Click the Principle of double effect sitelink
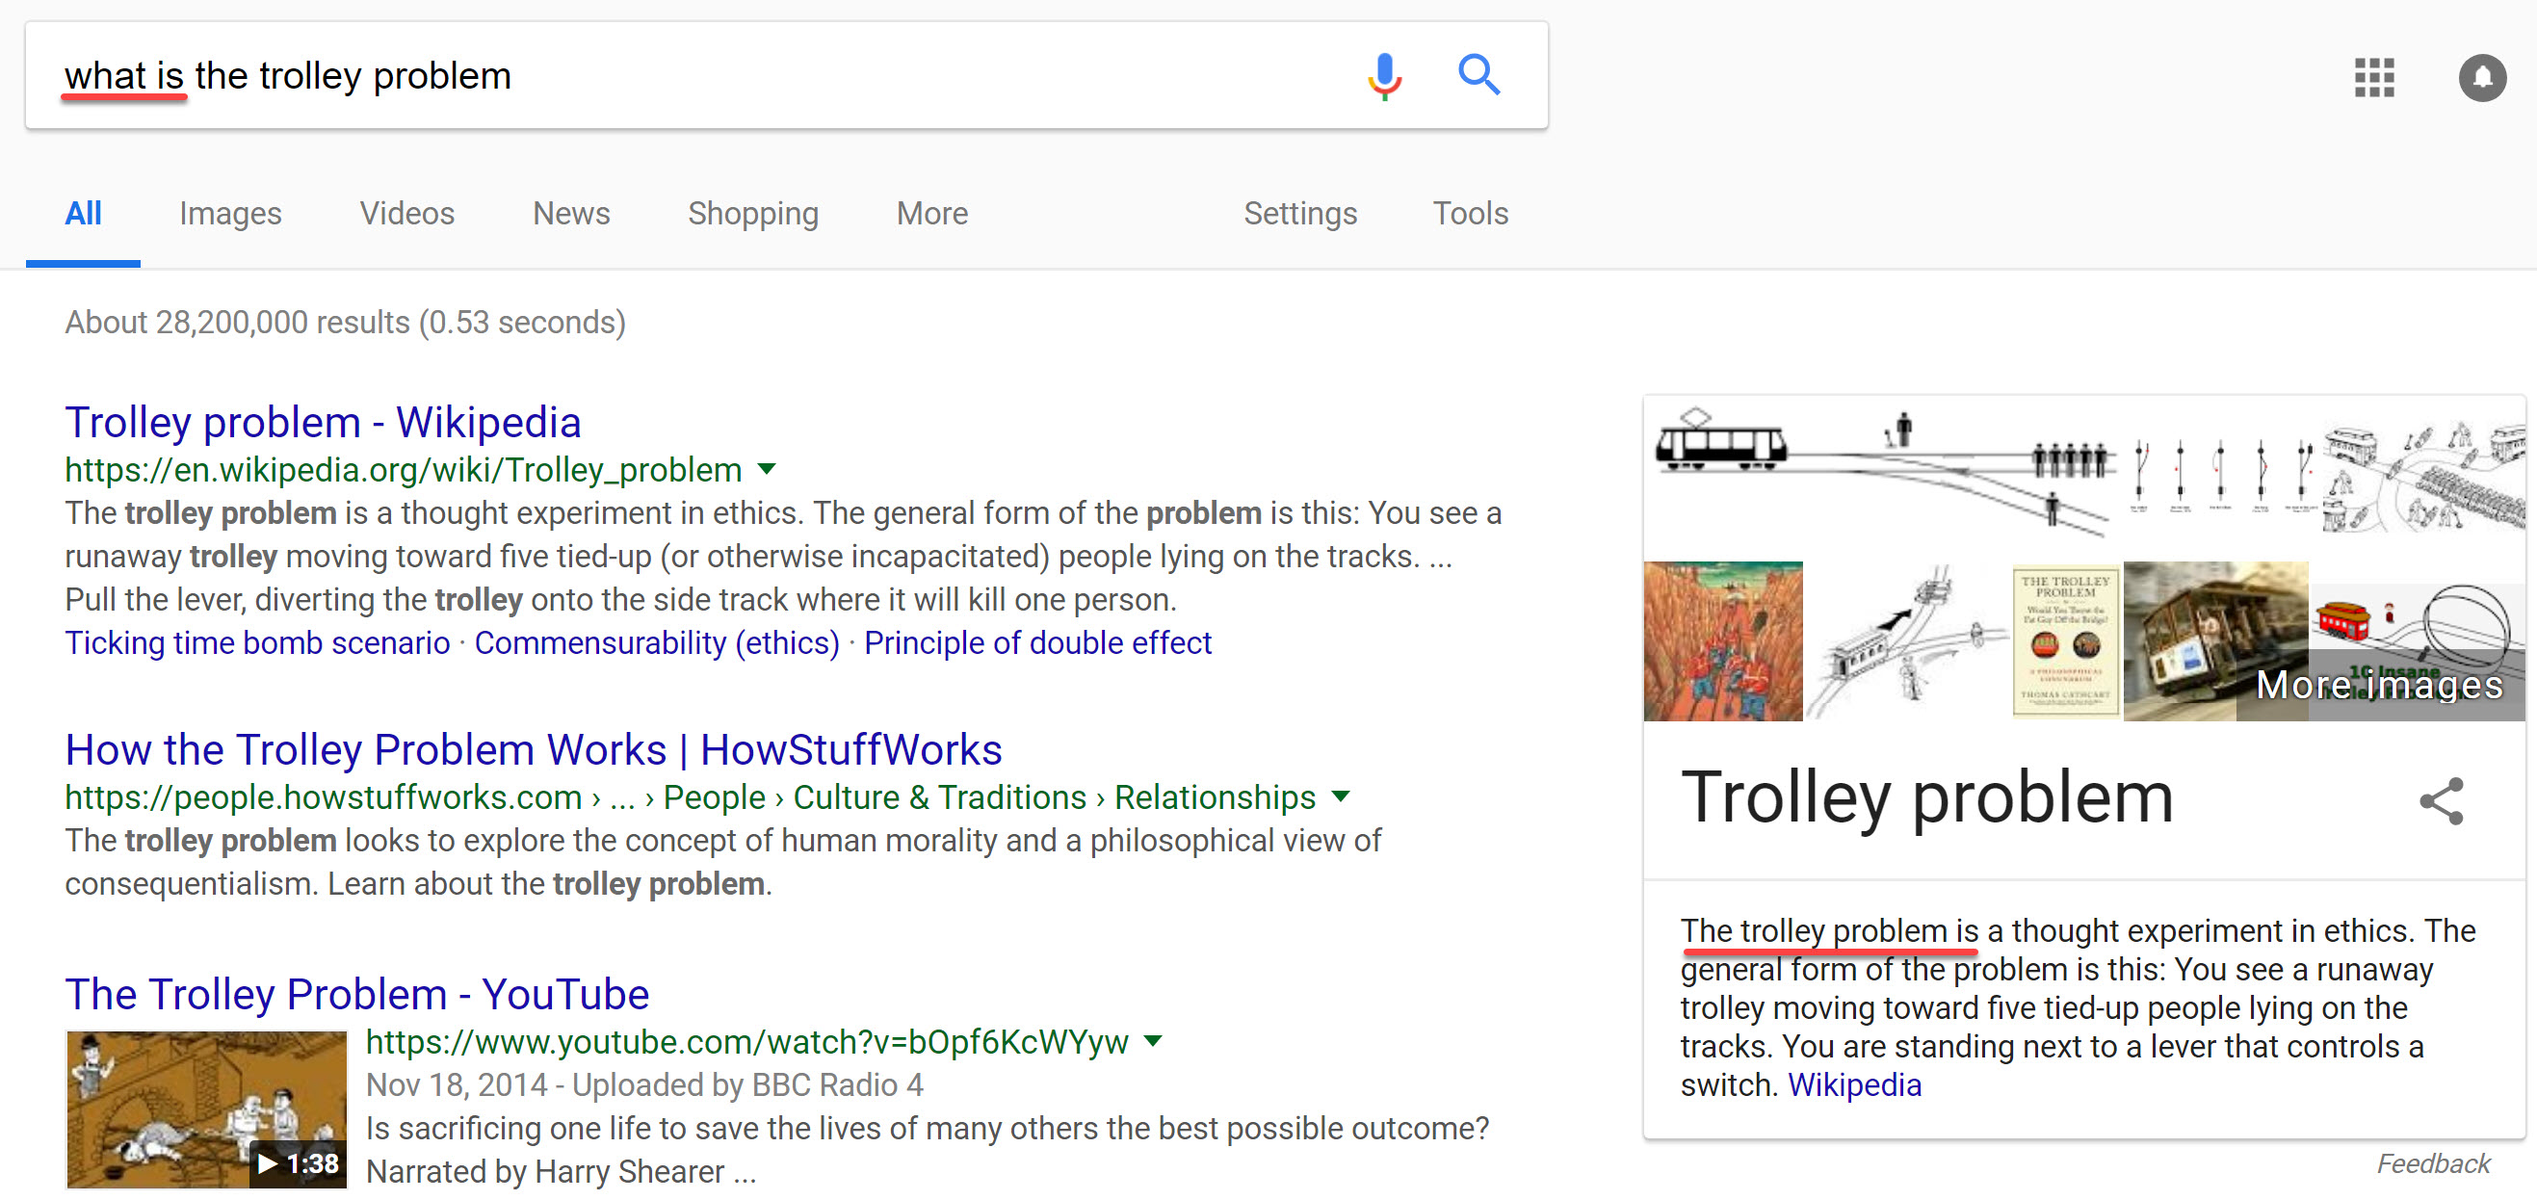Image resolution: width=2537 pixels, height=1200 pixels. pos(1037,642)
